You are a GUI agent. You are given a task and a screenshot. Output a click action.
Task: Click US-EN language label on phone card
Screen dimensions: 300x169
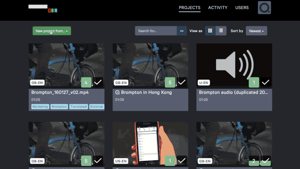(x=121, y=161)
